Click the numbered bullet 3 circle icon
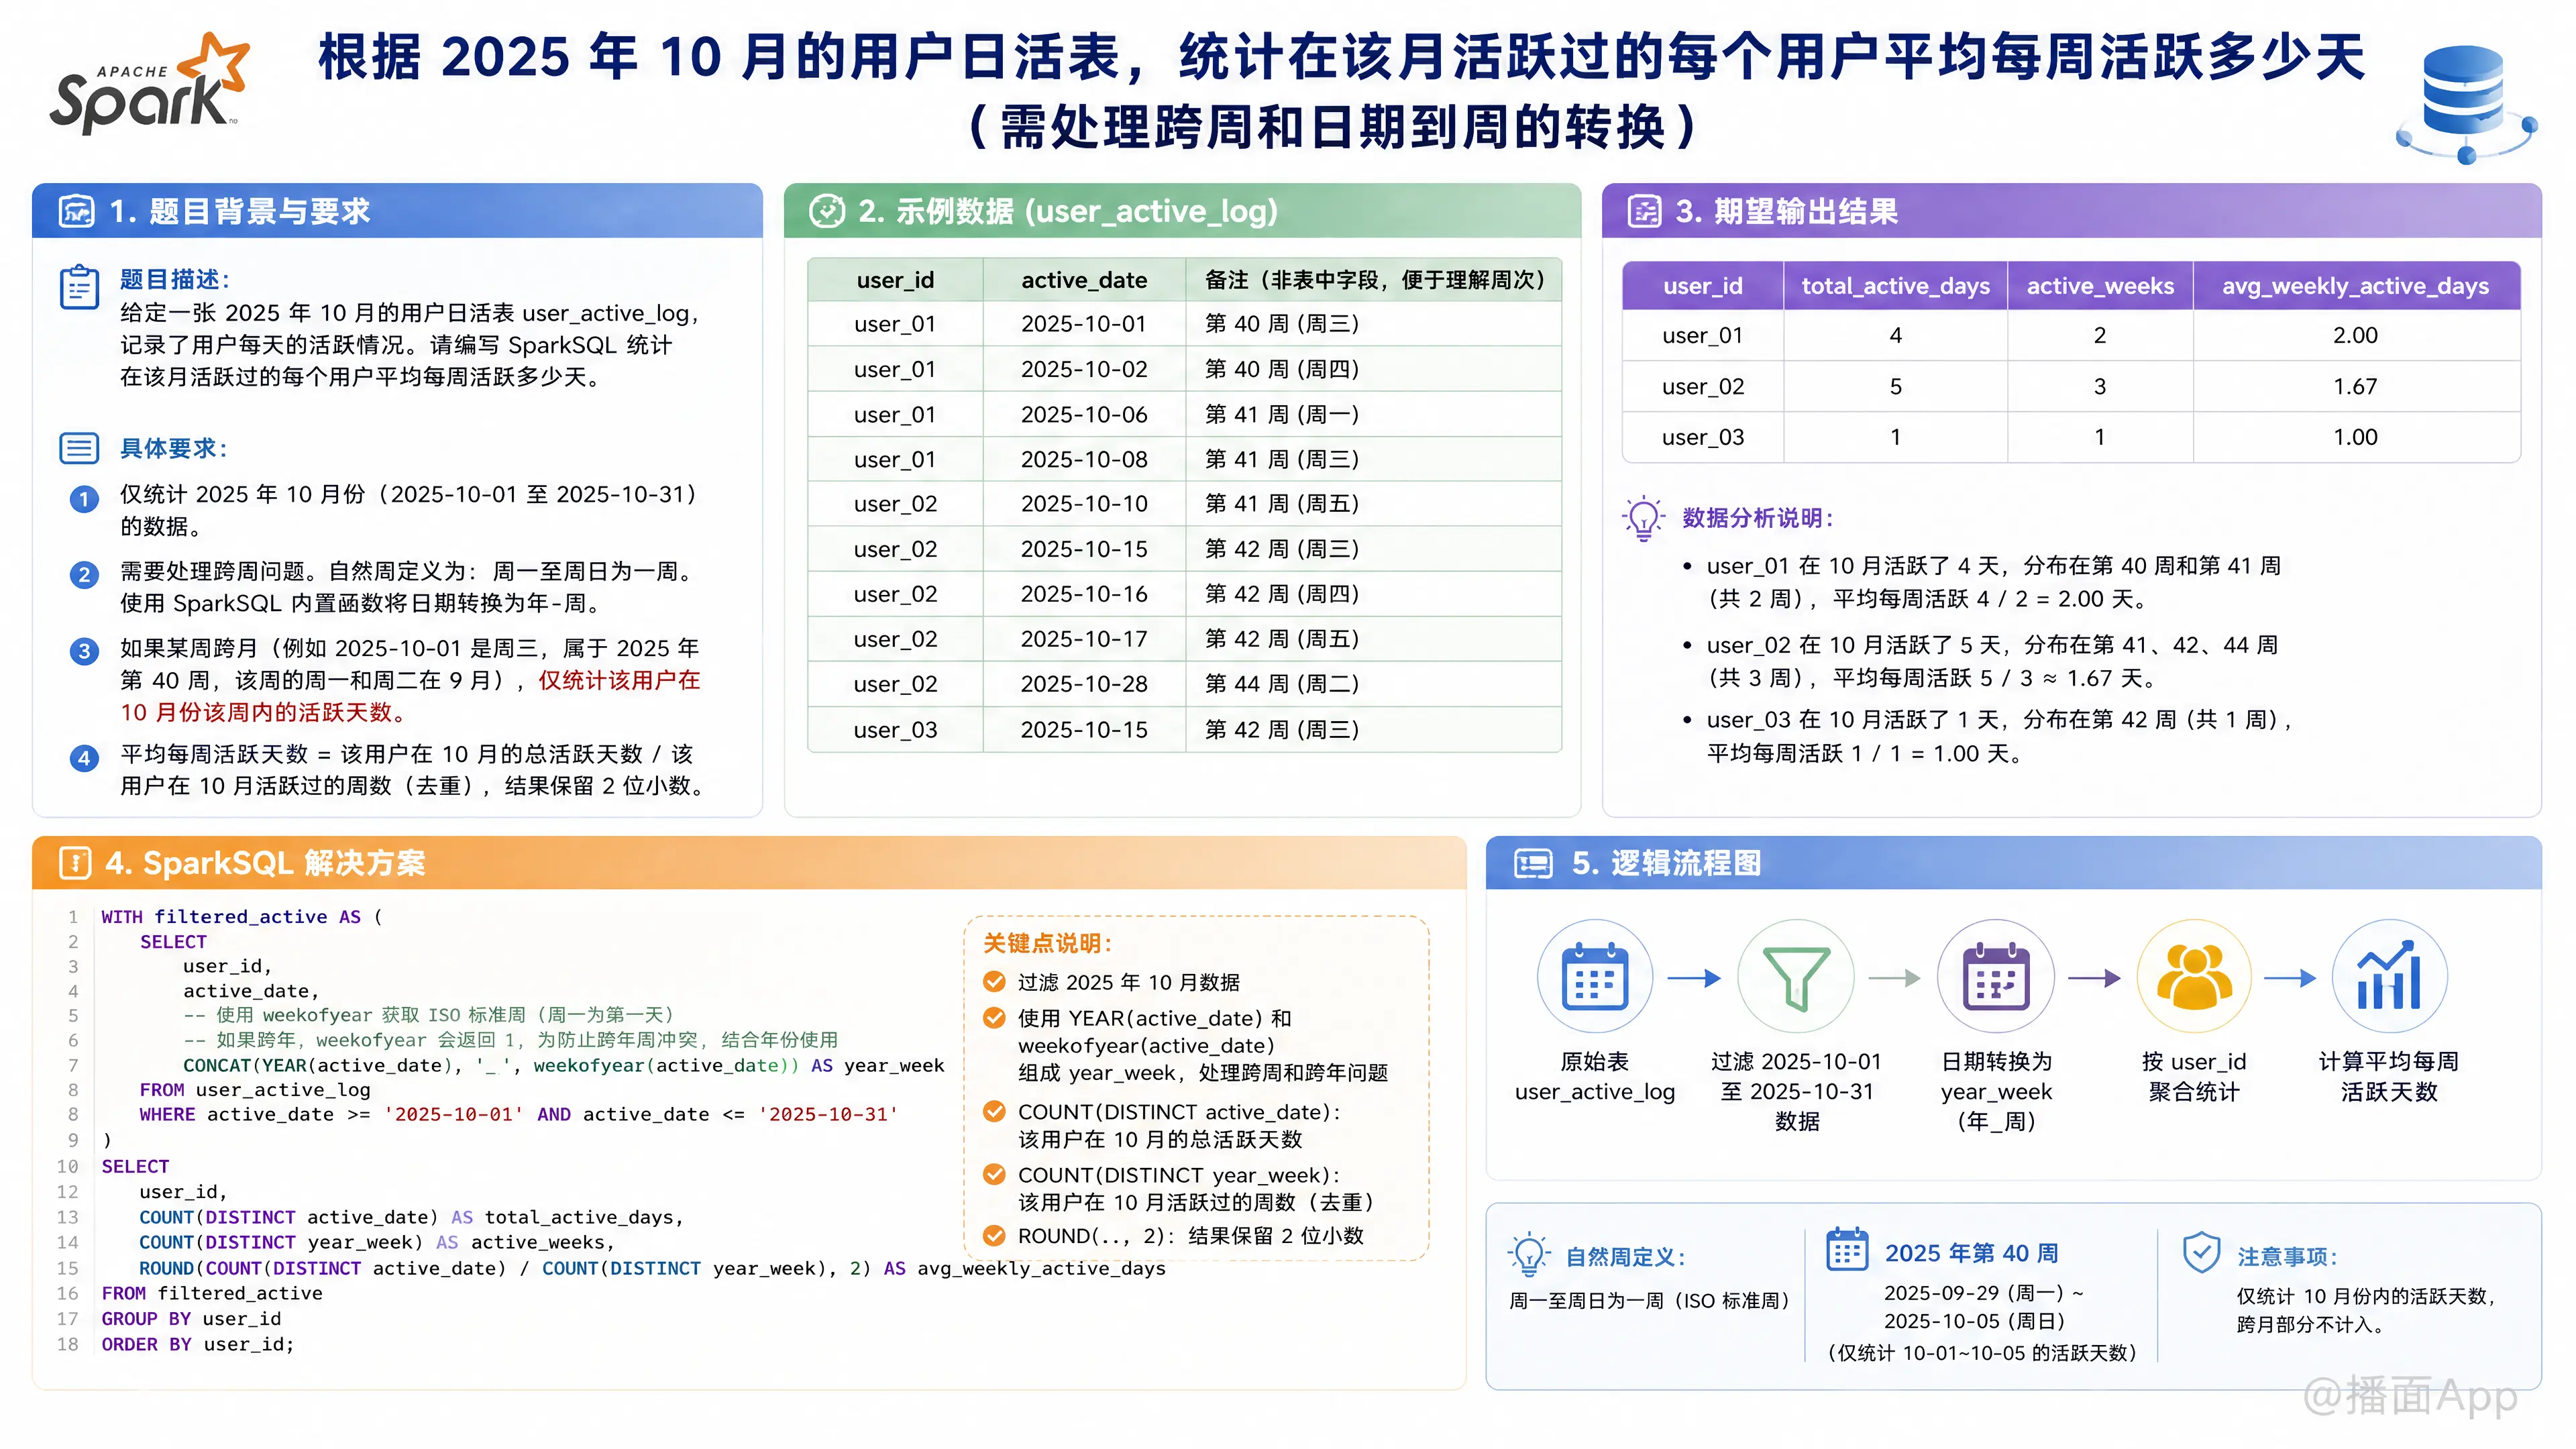The height and width of the screenshot is (1449, 2576). [x=84, y=651]
